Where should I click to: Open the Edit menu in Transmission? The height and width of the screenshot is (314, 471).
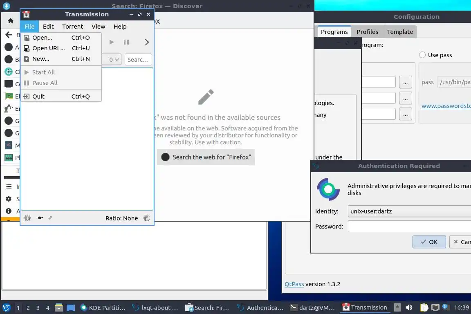[48, 27]
